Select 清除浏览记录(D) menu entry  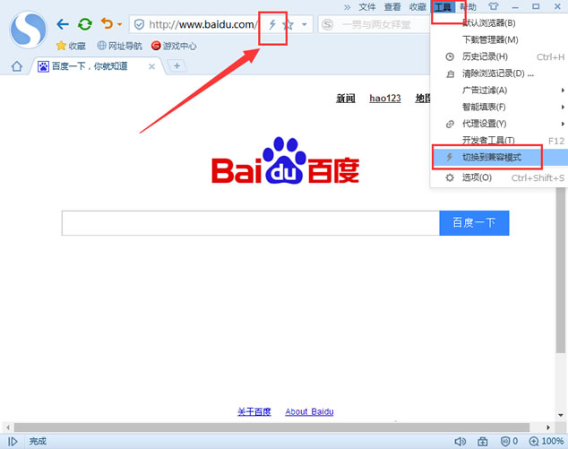point(499,73)
